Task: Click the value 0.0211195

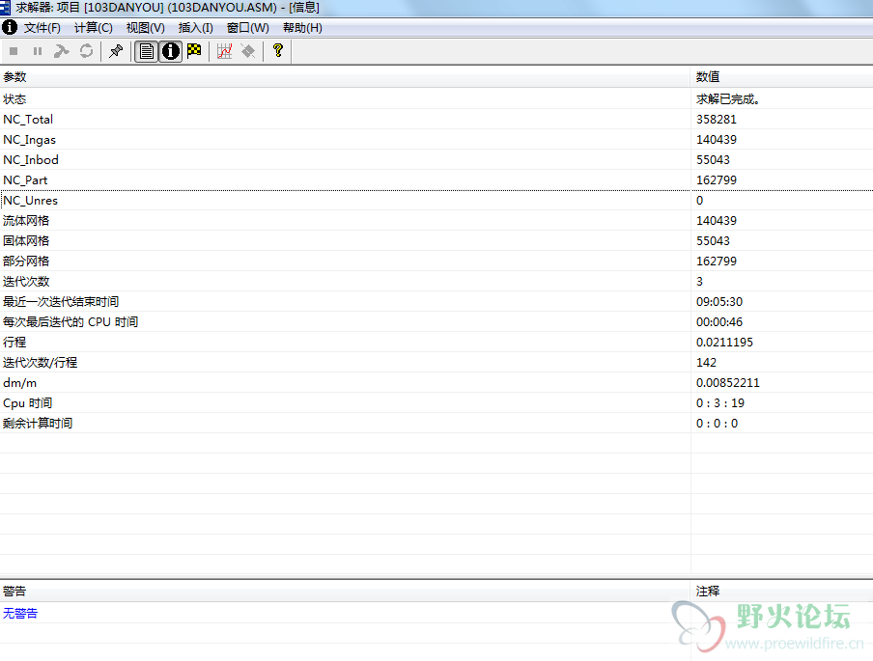Action: 724,343
